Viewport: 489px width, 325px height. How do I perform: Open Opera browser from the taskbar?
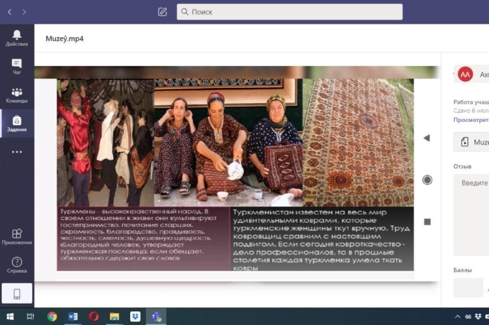93,316
